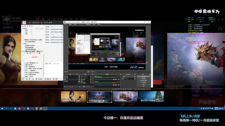
Task: Click the 启动虚拟摄像机 button in OBS Controls
Action: 143,80
